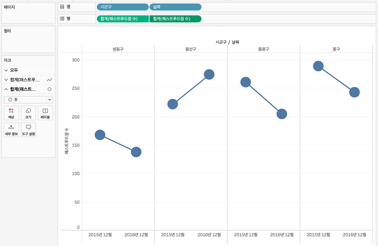Viewport: 378px width, 246px height.
Task: Collapse the 모두 marks section
Action: click(x=6, y=70)
